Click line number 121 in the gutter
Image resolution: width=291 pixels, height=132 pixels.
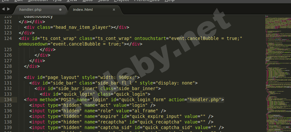tap(8, 22)
